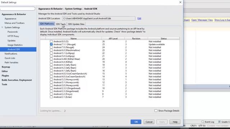Click the Apply button

point(162,122)
